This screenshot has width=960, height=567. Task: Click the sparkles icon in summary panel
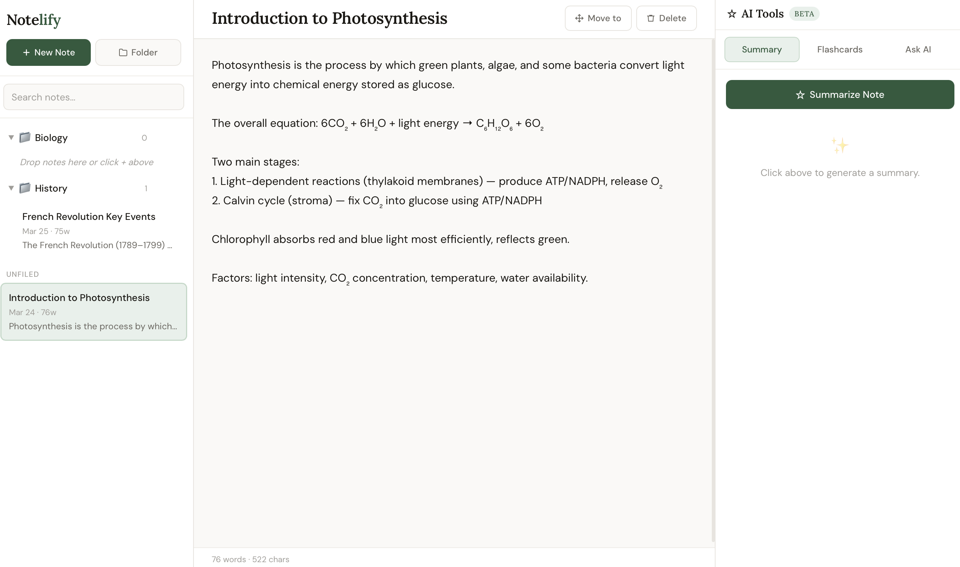(840, 146)
